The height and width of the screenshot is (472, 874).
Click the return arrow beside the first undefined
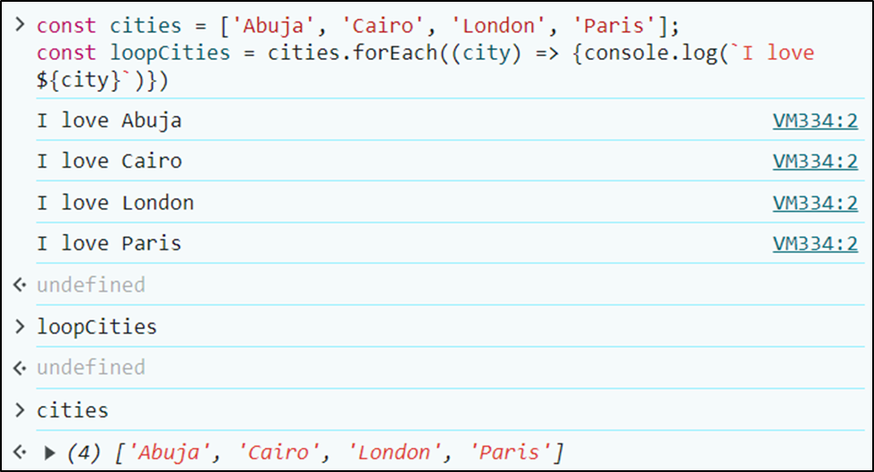pyautogui.click(x=20, y=286)
